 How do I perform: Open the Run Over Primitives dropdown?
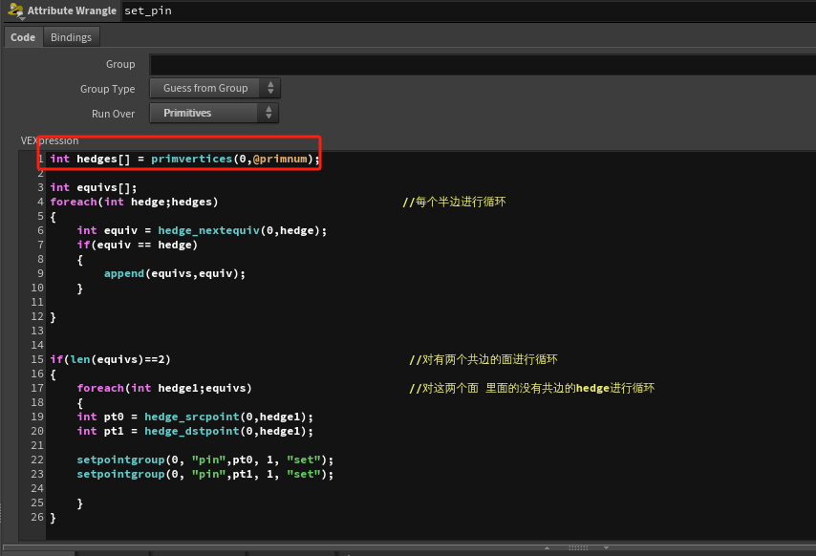tap(214, 113)
